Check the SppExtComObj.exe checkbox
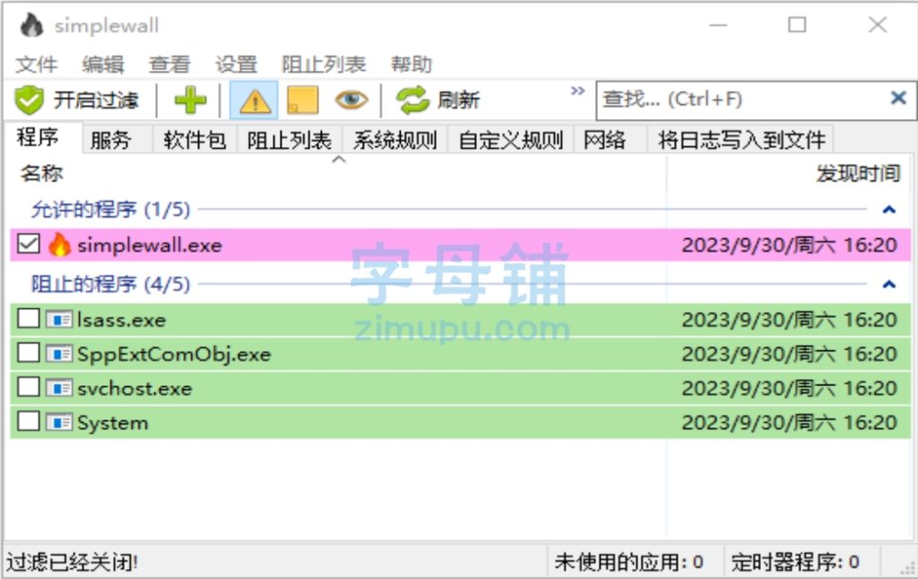918x579 pixels. pyautogui.click(x=28, y=354)
